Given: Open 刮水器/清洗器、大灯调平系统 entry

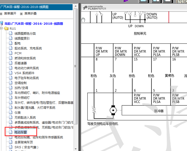Looking at the screenshot, I should pos(35,108).
